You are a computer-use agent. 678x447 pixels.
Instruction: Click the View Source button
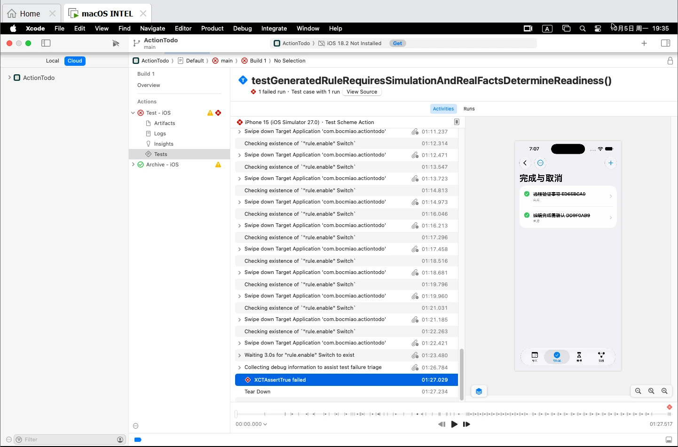point(362,92)
